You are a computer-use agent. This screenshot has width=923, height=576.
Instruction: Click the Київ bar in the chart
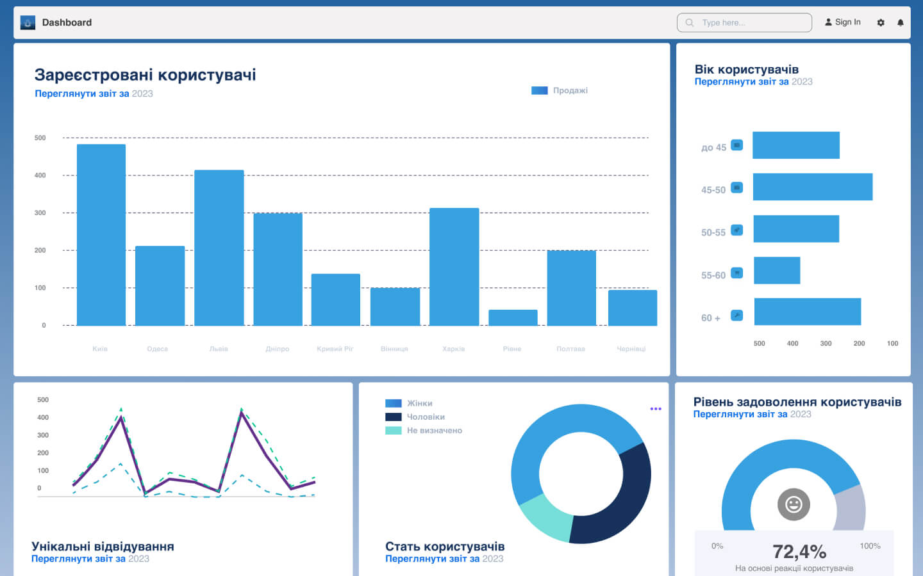point(101,235)
